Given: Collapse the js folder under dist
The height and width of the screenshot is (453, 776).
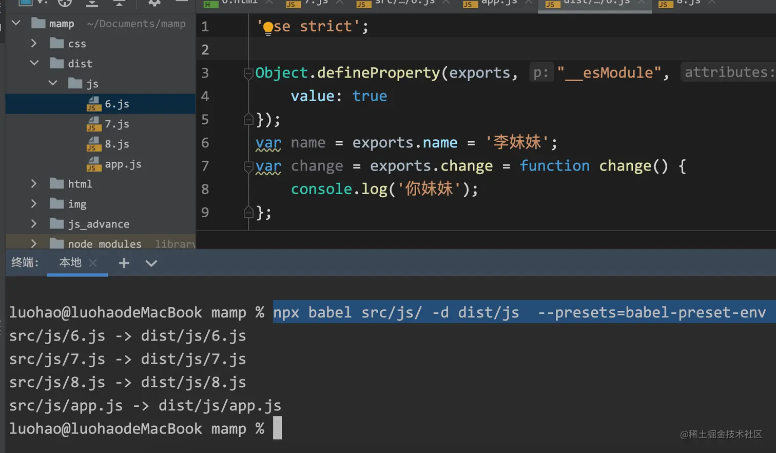Looking at the screenshot, I should (53, 83).
